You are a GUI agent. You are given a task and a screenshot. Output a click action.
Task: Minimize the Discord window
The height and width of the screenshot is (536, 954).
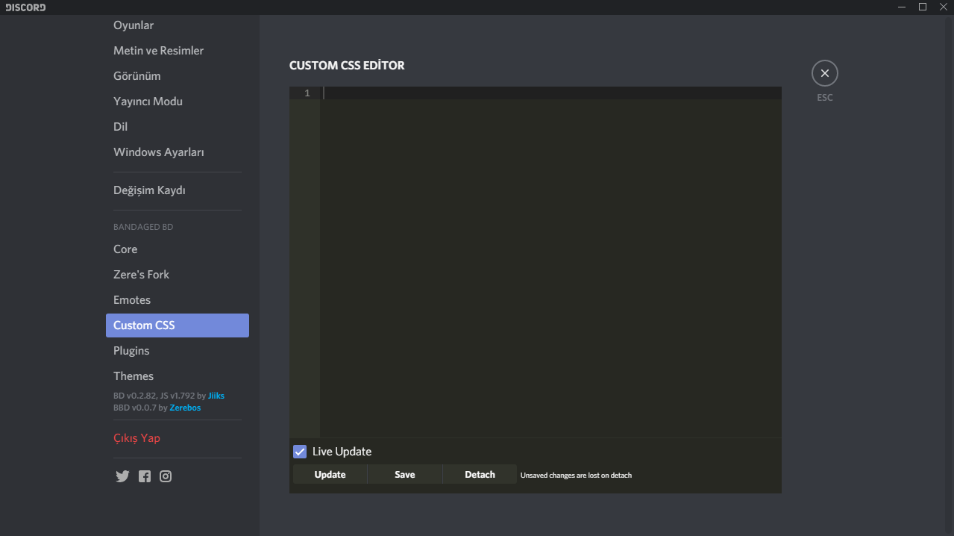pos(902,7)
